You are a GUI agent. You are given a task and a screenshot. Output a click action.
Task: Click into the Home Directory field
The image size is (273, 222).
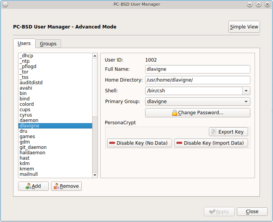pos(198,80)
